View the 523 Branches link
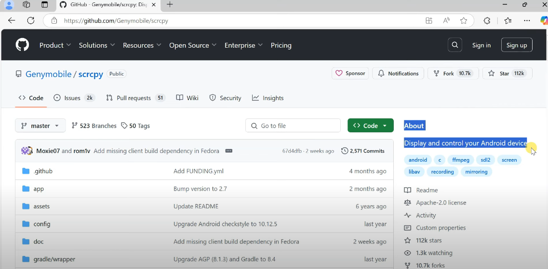548x269 pixels. 94,126
